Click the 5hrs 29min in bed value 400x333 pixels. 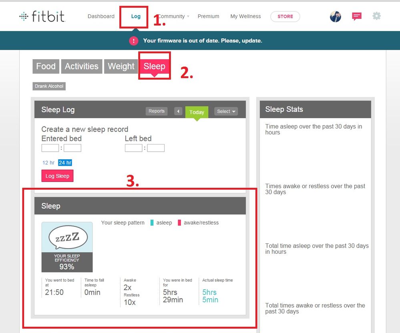click(173, 296)
